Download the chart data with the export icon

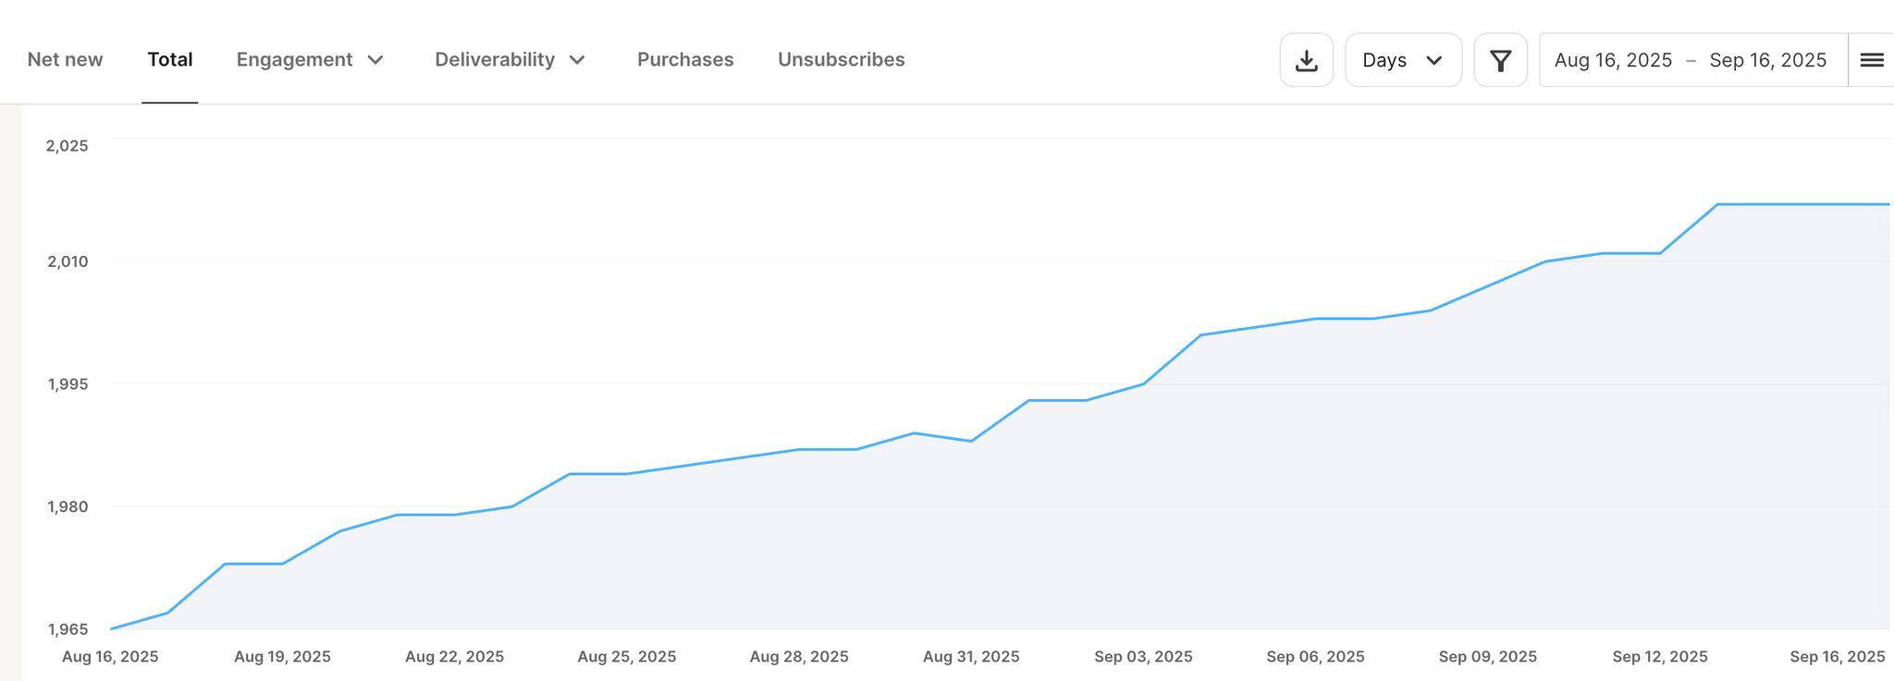click(x=1306, y=60)
